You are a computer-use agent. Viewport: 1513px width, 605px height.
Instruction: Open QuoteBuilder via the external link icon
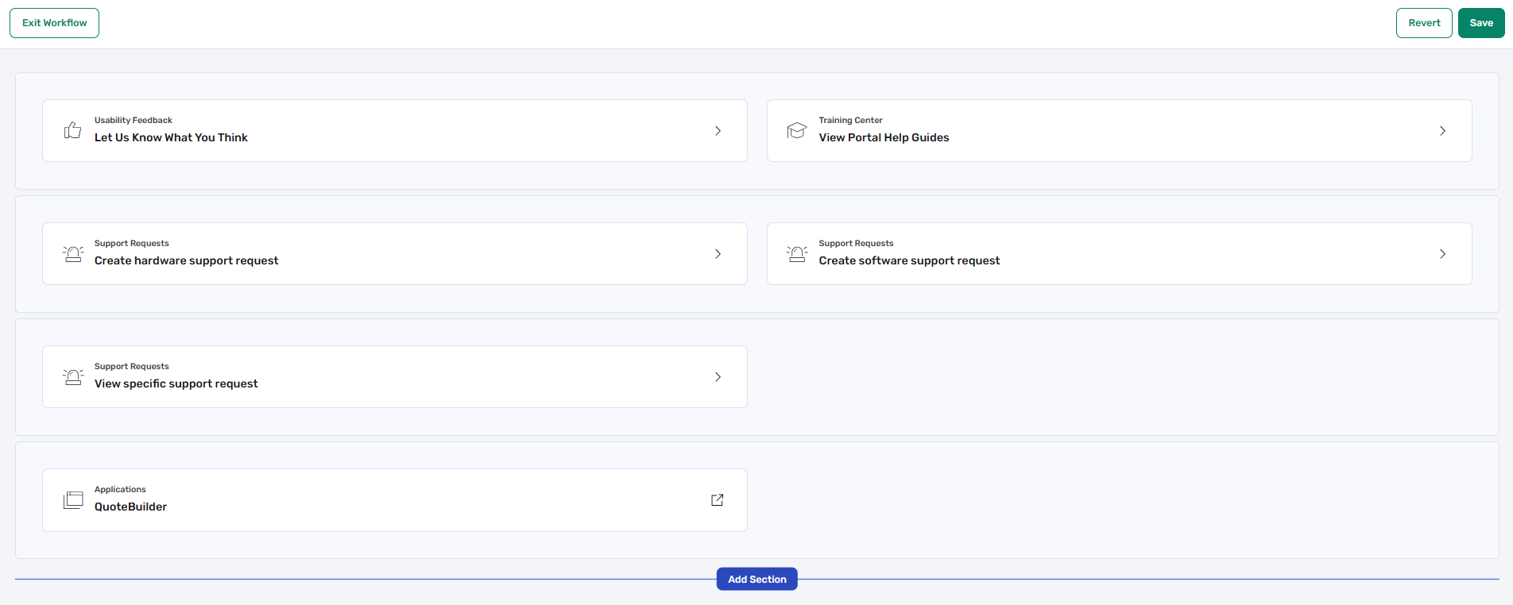pyautogui.click(x=718, y=500)
